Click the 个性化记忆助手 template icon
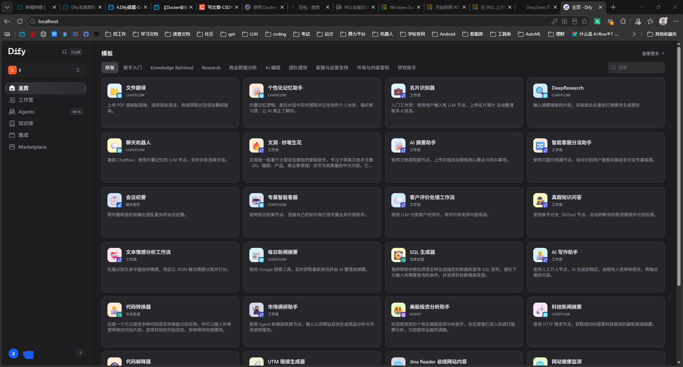This screenshot has width=683, height=367. [x=256, y=91]
